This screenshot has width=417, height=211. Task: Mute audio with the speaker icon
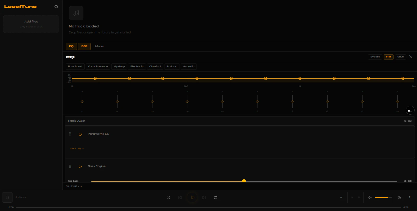click(x=370, y=197)
